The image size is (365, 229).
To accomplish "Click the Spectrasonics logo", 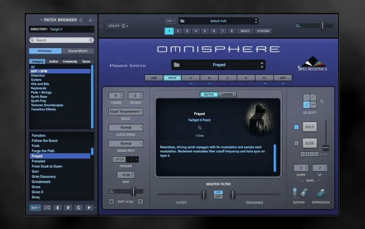I will [312, 63].
